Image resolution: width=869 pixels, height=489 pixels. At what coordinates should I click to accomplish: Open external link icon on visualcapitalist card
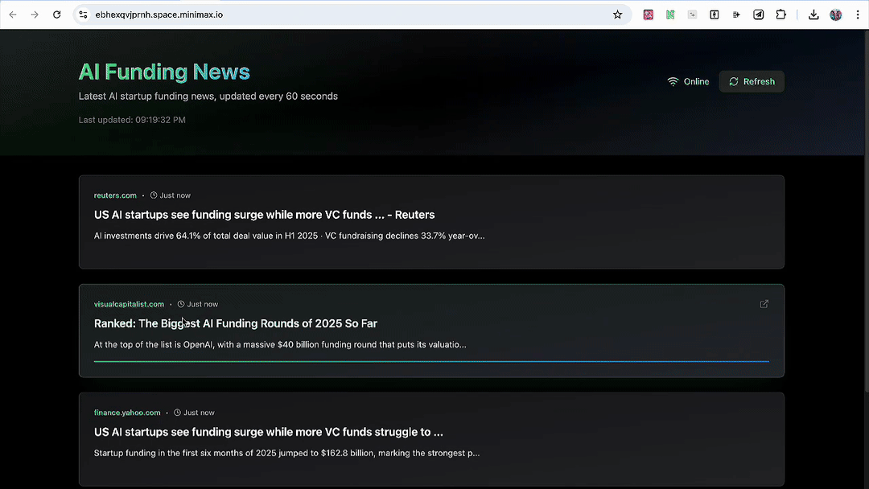point(764,303)
